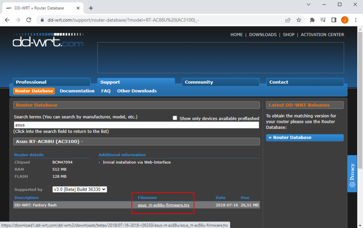Image resolution: width=363 pixels, height=228 pixels.
Task: Go to ACTIVATION CENTER link
Action: (x=322, y=35)
